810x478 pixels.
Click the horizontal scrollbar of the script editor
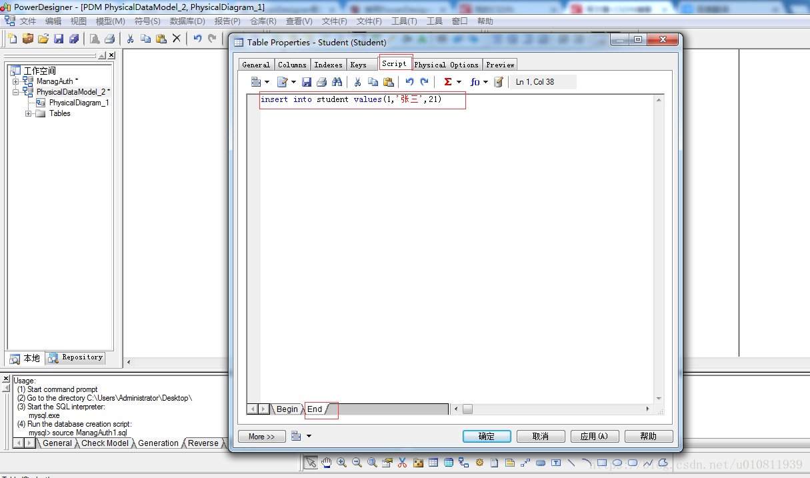(x=551, y=409)
